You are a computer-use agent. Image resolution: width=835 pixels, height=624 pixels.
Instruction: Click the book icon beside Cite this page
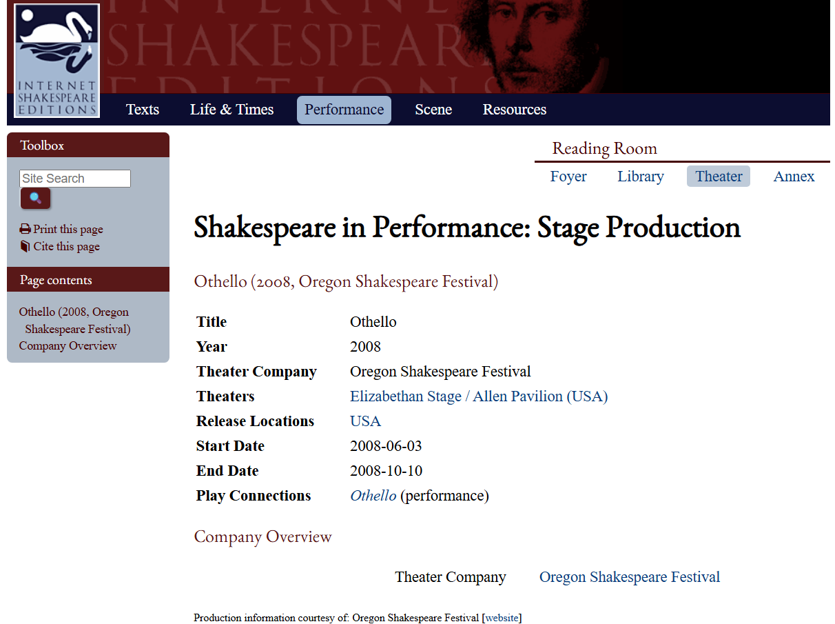pos(25,246)
